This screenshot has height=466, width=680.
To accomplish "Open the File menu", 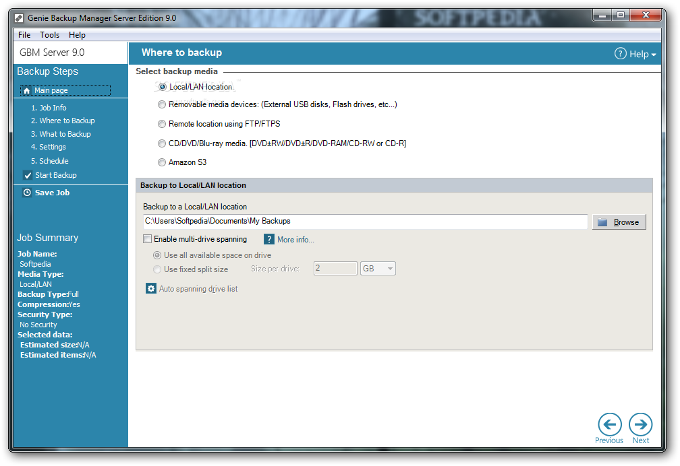I will 24,35.
